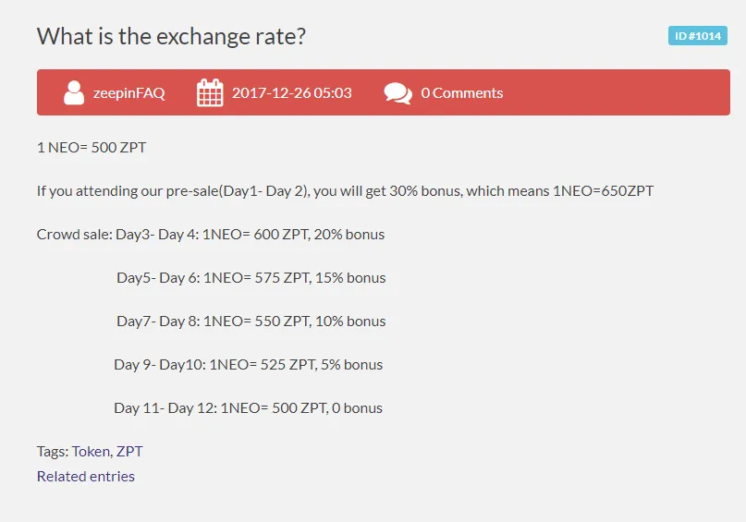Open the Token tag link
This screenshot has height=522, width=746.
[x=92, y=451]
